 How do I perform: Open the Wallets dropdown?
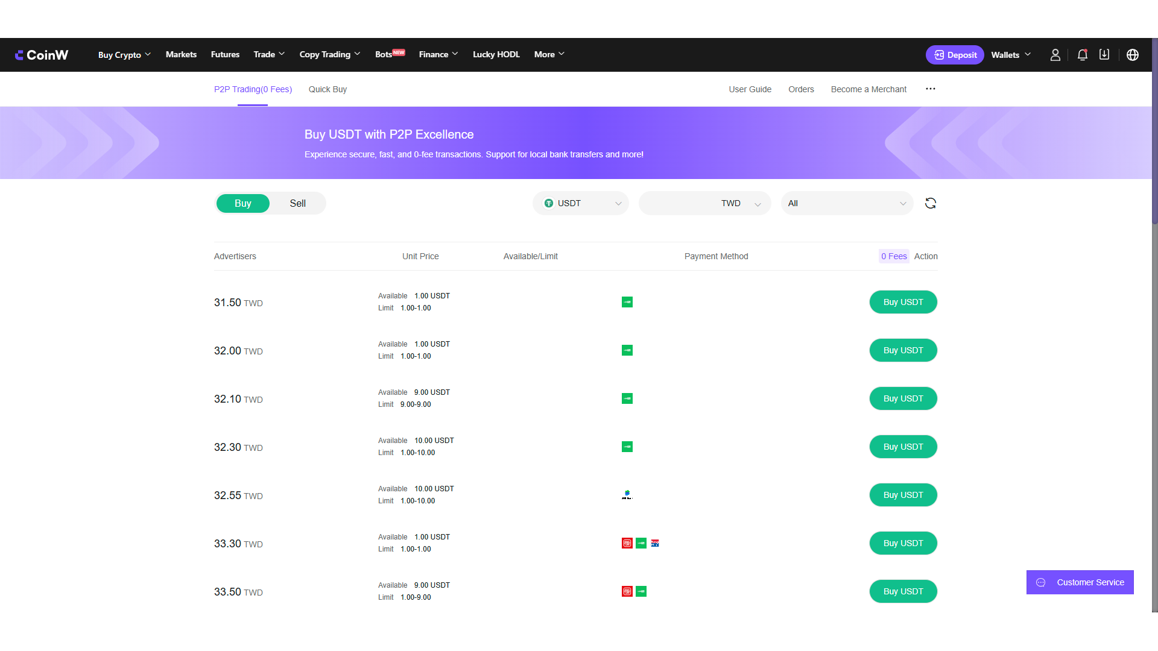pyautogui.click(x=1011, y=55)
